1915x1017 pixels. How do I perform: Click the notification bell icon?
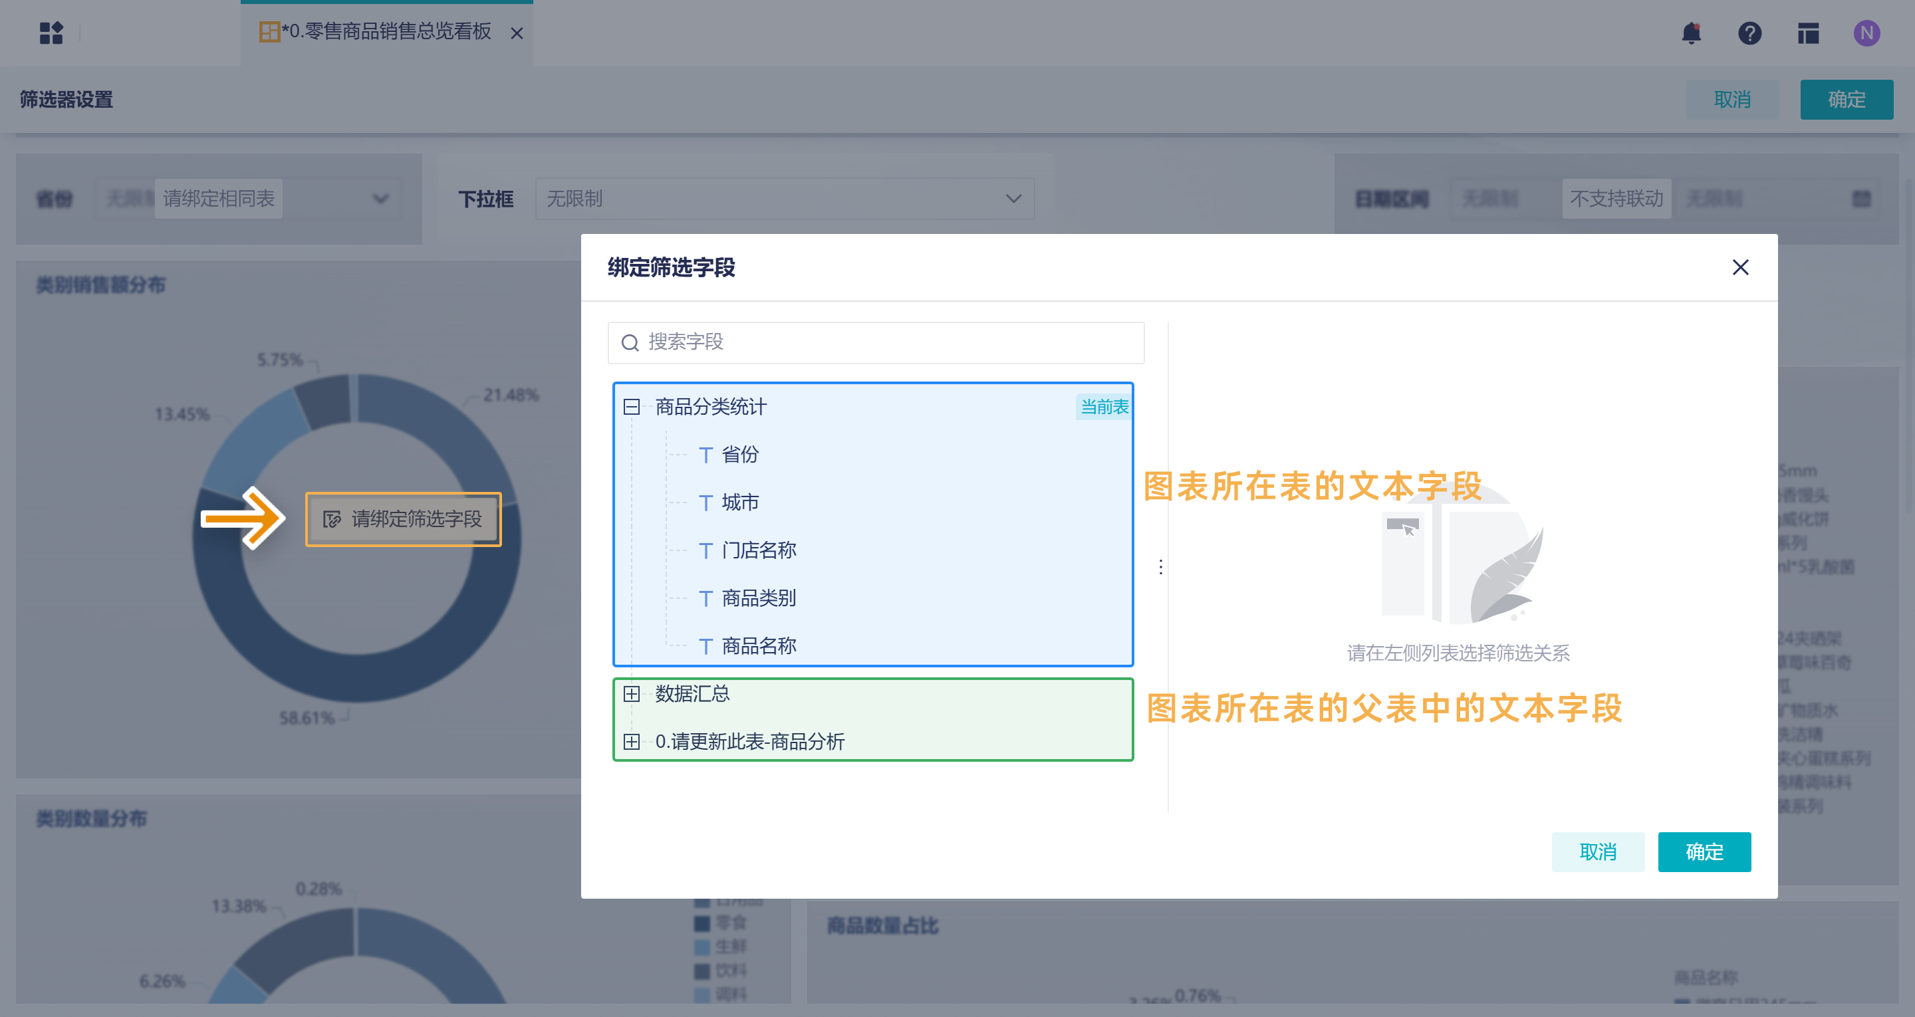coord(1691,33)
